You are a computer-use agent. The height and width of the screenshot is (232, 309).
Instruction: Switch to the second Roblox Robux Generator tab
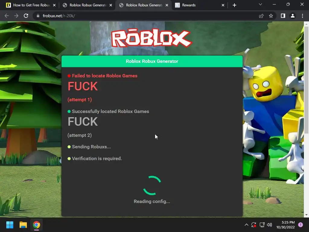tap(143, 5)
